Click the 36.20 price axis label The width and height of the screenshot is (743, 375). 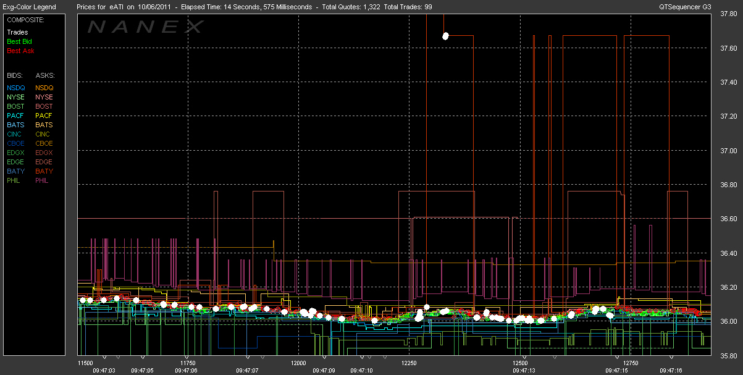pos(729,287)
